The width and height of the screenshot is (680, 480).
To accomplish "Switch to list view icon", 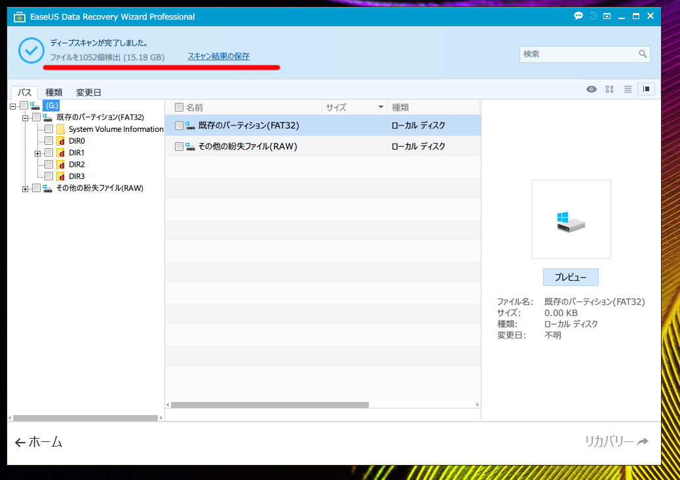I will (x=628, y=89).
